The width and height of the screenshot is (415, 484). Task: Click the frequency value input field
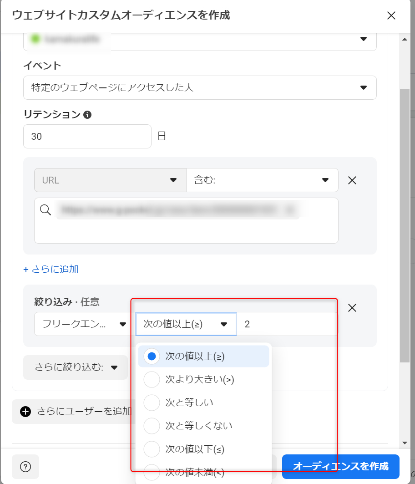287,324
